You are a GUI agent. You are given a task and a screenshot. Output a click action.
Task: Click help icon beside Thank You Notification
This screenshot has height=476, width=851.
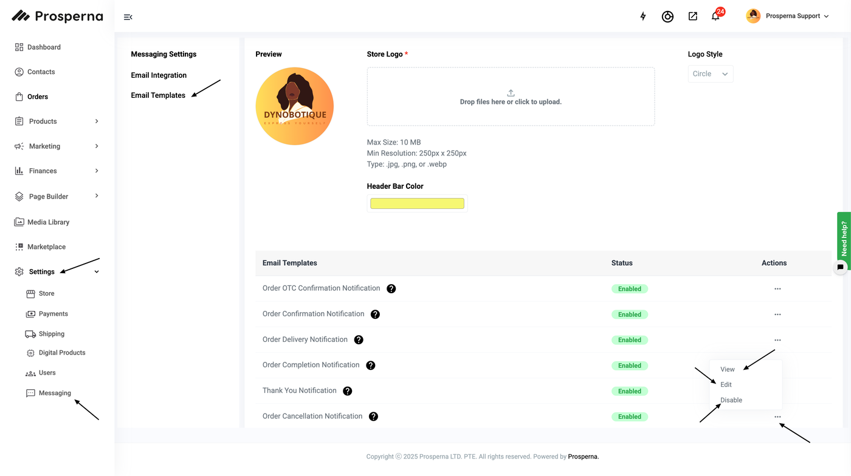348,391
